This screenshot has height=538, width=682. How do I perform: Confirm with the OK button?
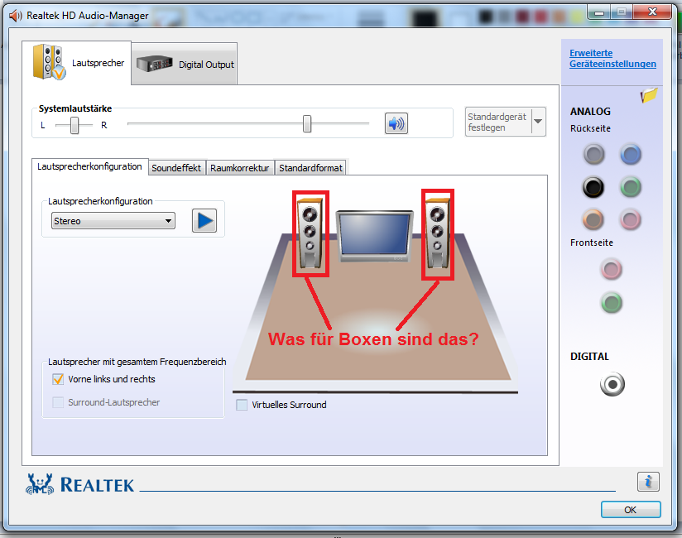(630, 509)
